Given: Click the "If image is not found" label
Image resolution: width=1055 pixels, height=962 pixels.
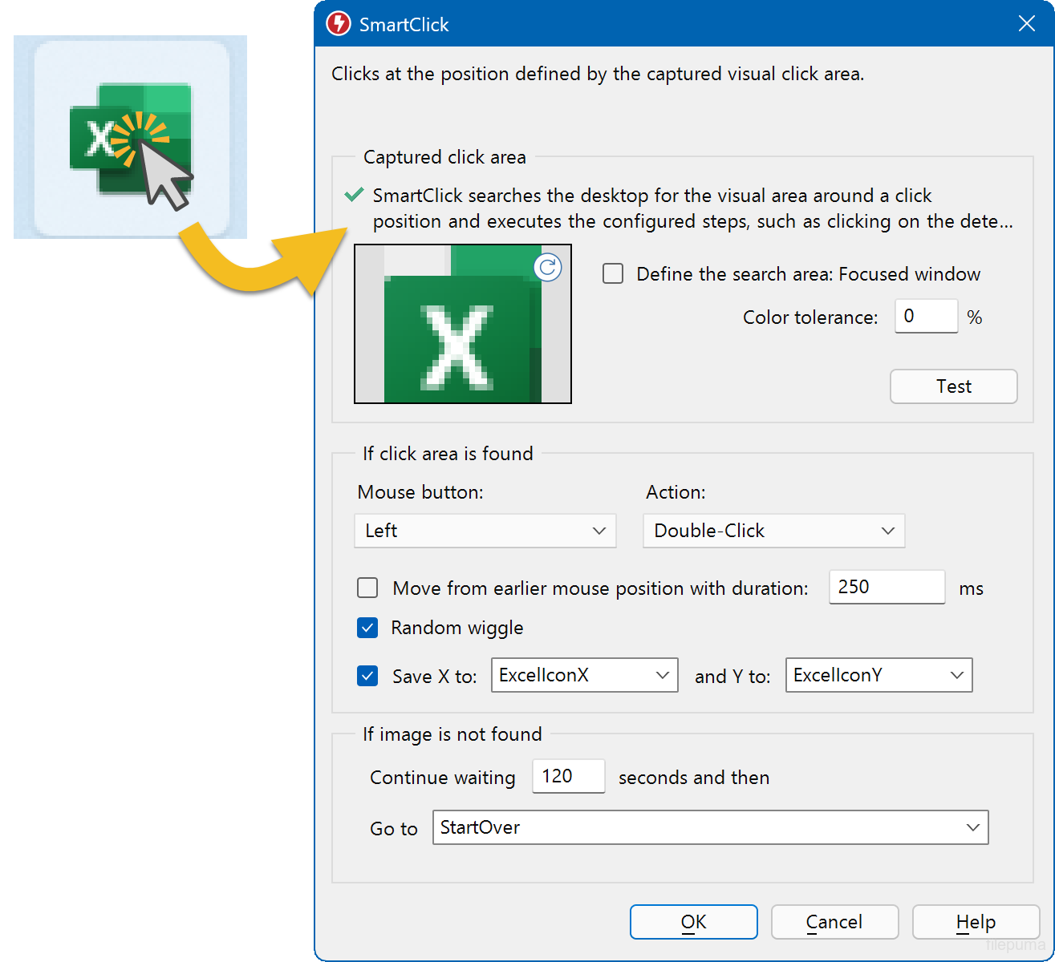Looking at the screenshot, I should pos(452,734).
